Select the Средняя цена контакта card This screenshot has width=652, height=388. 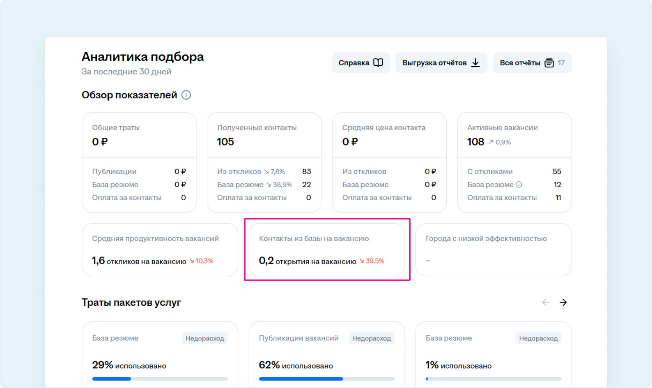[389, 136]
